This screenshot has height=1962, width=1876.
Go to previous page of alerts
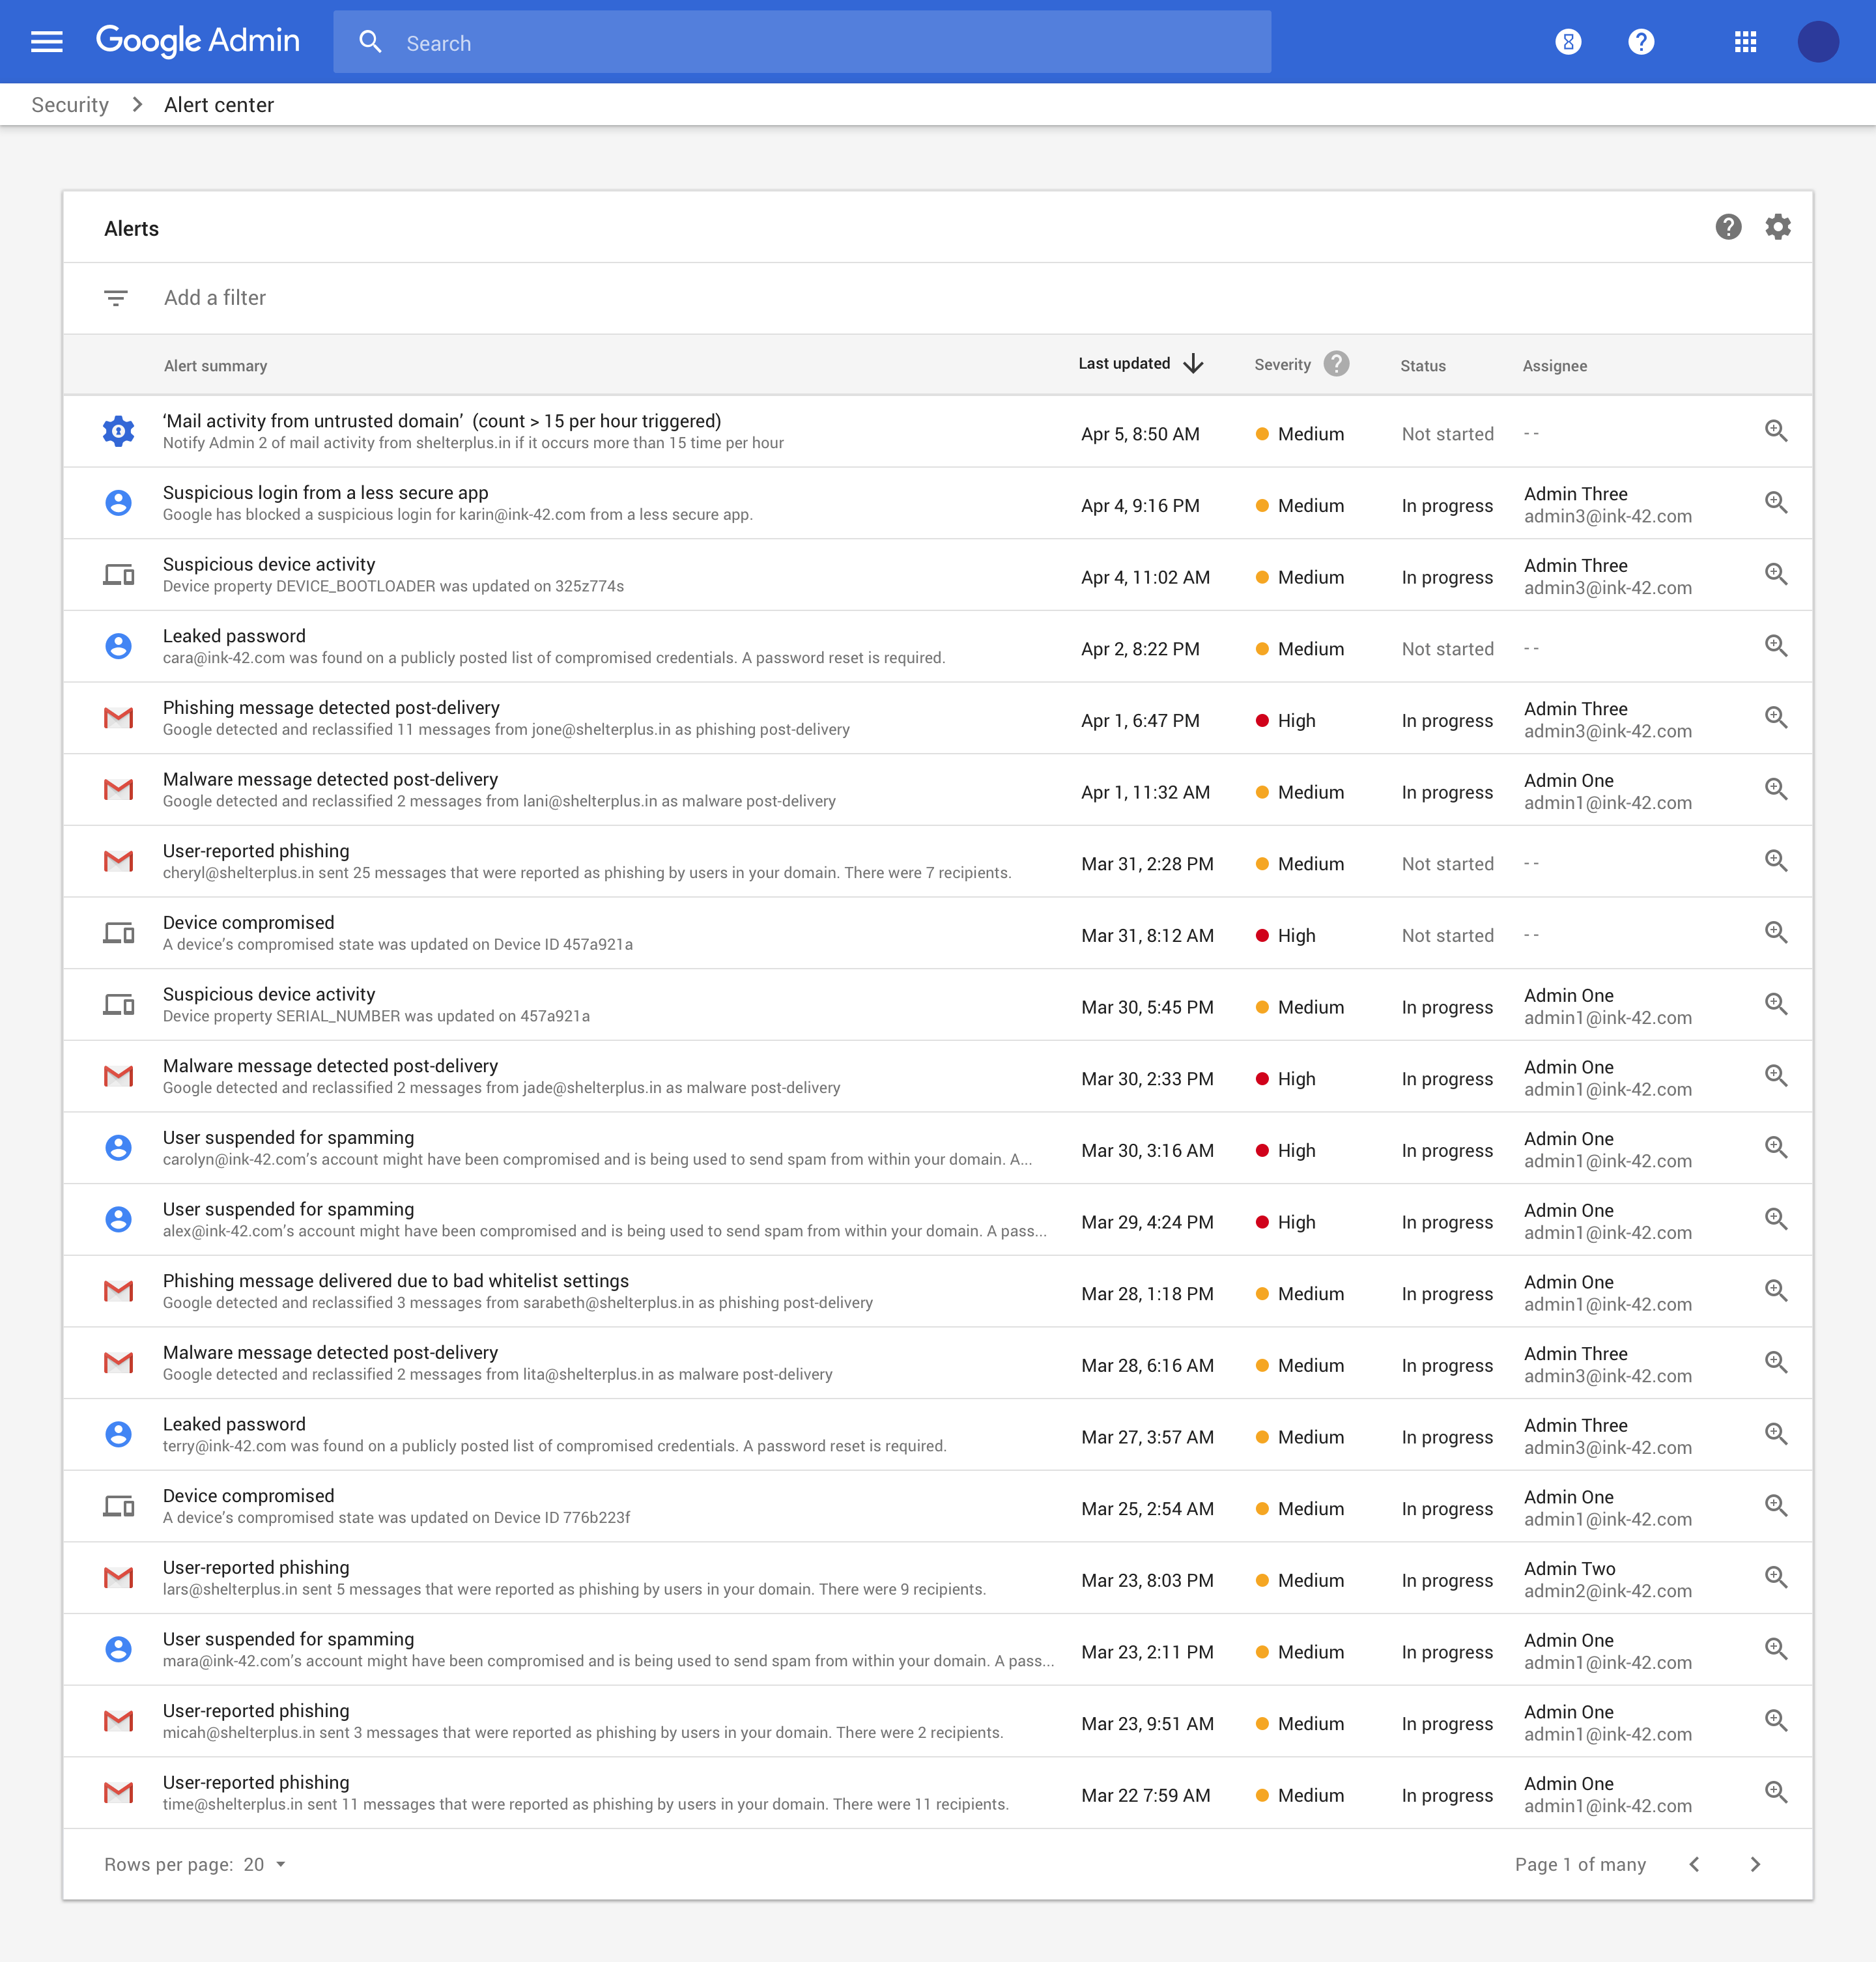point(1694,1864)
